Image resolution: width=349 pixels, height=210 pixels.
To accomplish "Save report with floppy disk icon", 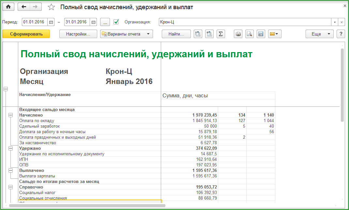I will click(260, 34).
